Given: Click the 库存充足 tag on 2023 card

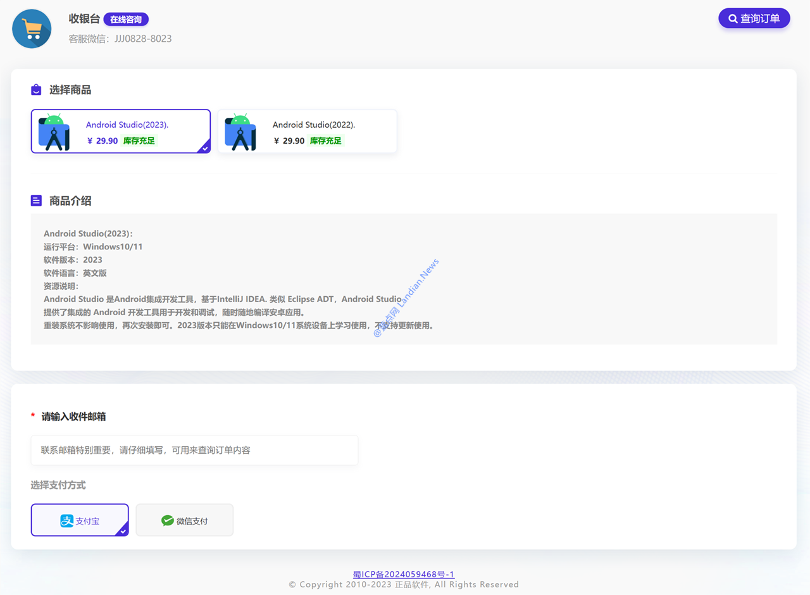Looking at the screenshot, I should click(139, 141).
